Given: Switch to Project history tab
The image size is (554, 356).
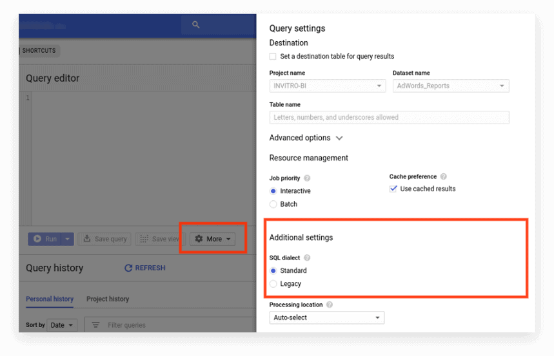Looking at the screenshot, I should [x=108, y=299].
